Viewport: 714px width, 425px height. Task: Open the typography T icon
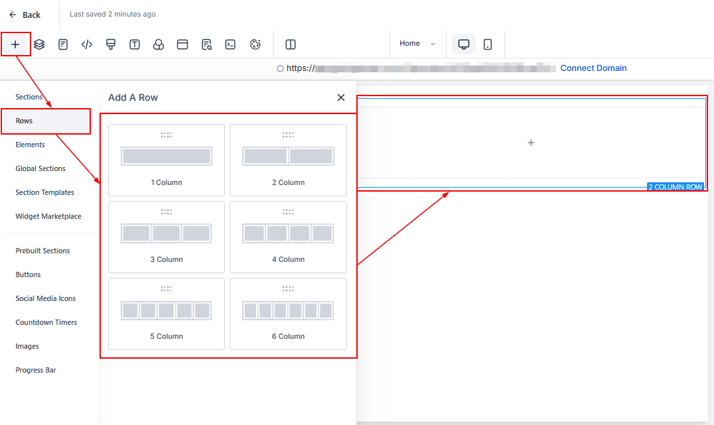[135, 44]
